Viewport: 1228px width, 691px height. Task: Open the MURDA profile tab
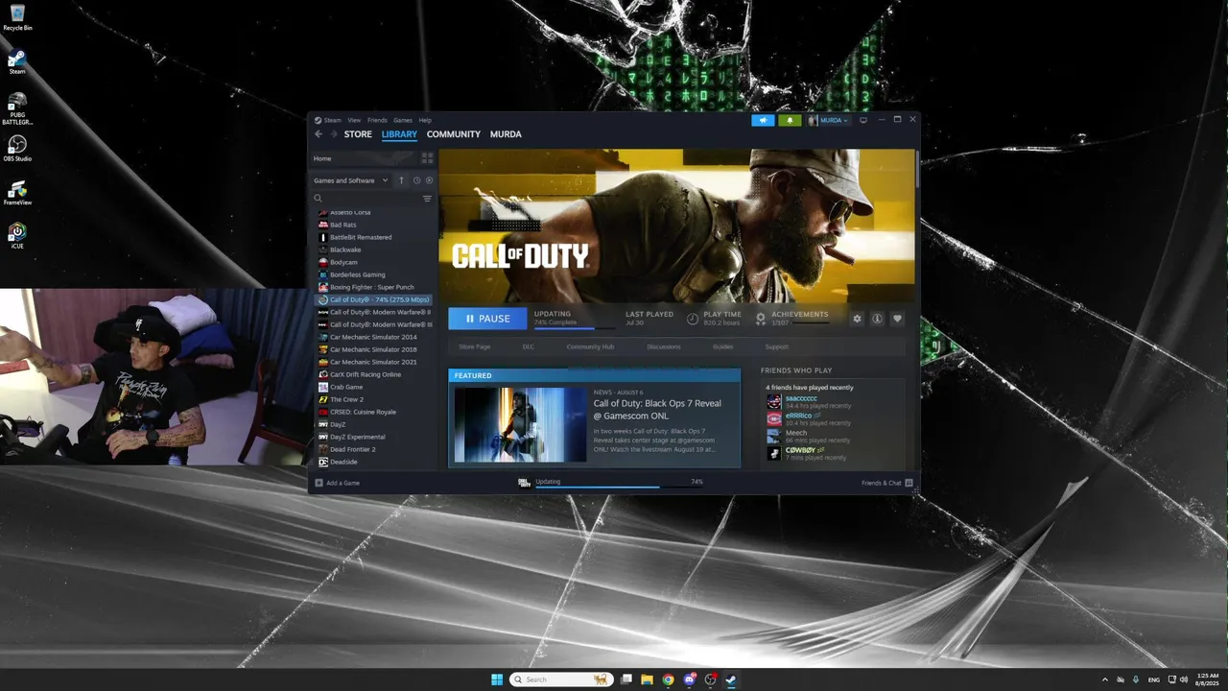click(x=506, y=134)
